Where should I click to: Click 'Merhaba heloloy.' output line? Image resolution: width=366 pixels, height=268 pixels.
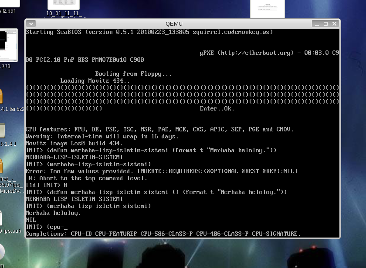click(x=53, y=213)
